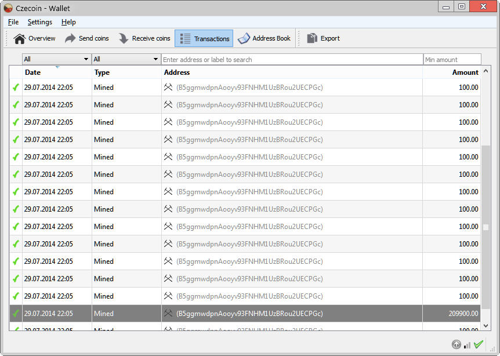Open the Help menu
The width and height of the screenshot is (500, 356).
click(x=68, y=22)
